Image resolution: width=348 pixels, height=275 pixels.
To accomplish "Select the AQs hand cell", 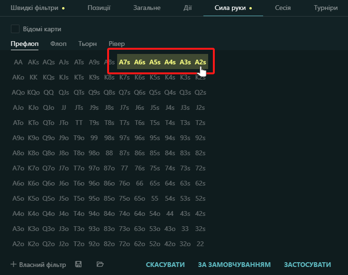I will coord(49,62).
